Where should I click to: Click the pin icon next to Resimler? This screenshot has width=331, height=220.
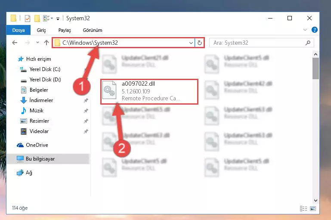pos(86,121)
